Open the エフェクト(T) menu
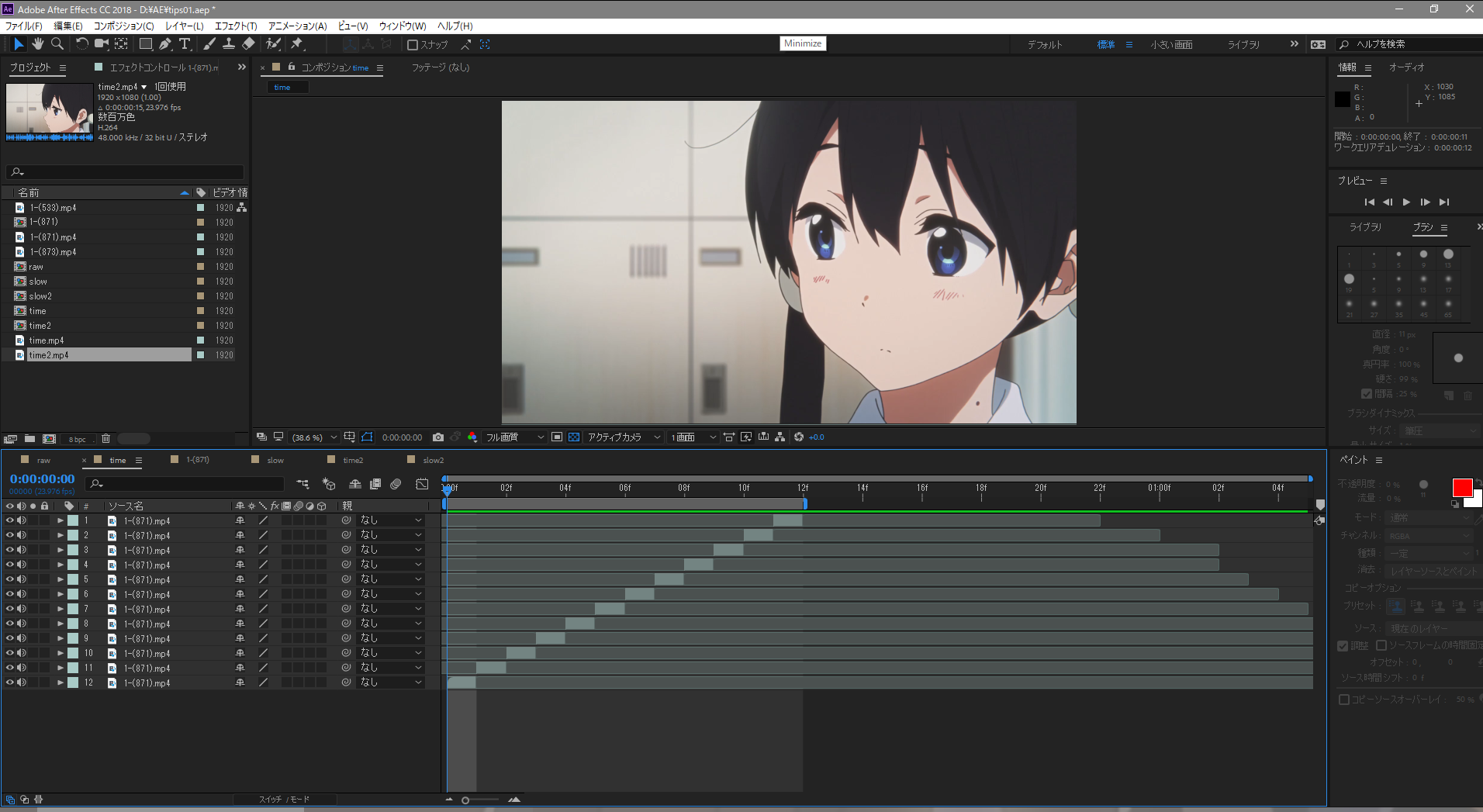Viewport: 1483px width, 812px height. tap(236, 26)
